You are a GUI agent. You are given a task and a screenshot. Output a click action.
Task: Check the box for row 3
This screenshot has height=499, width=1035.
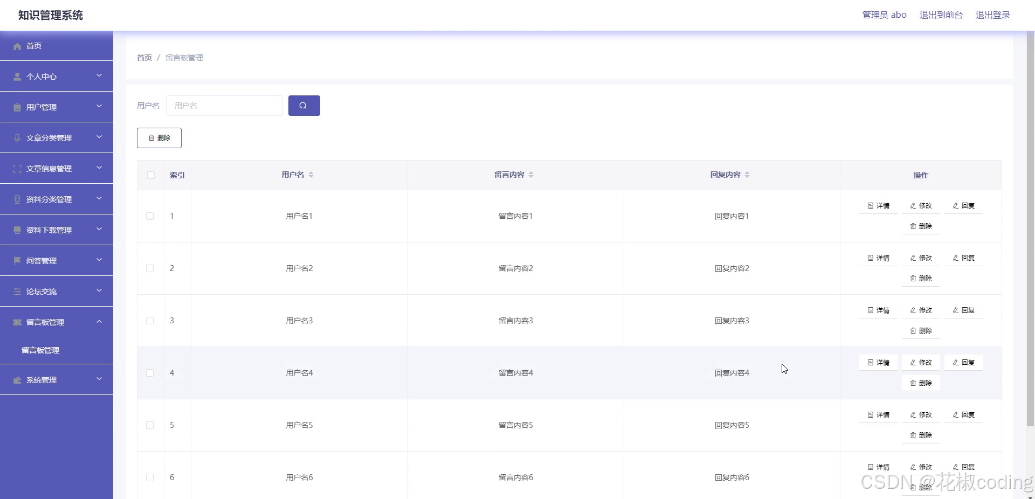tap(150, 321)
